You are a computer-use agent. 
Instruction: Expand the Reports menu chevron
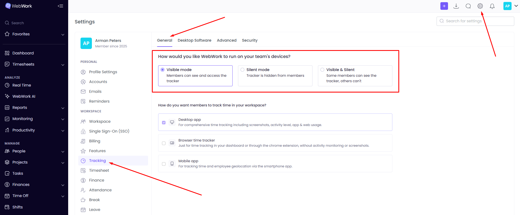pos(63,108)
